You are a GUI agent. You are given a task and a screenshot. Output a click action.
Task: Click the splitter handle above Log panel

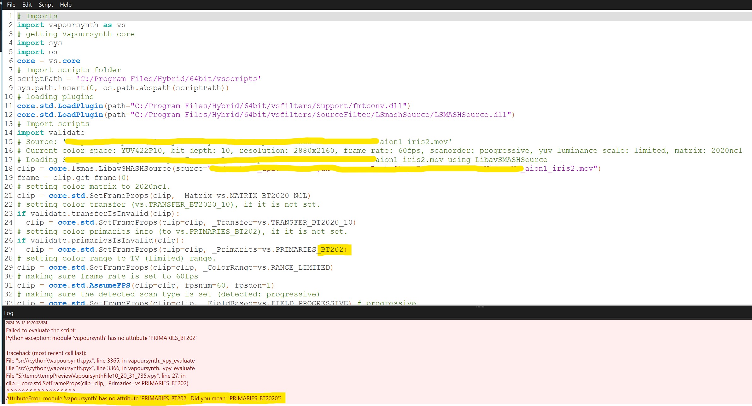[480, 306]
